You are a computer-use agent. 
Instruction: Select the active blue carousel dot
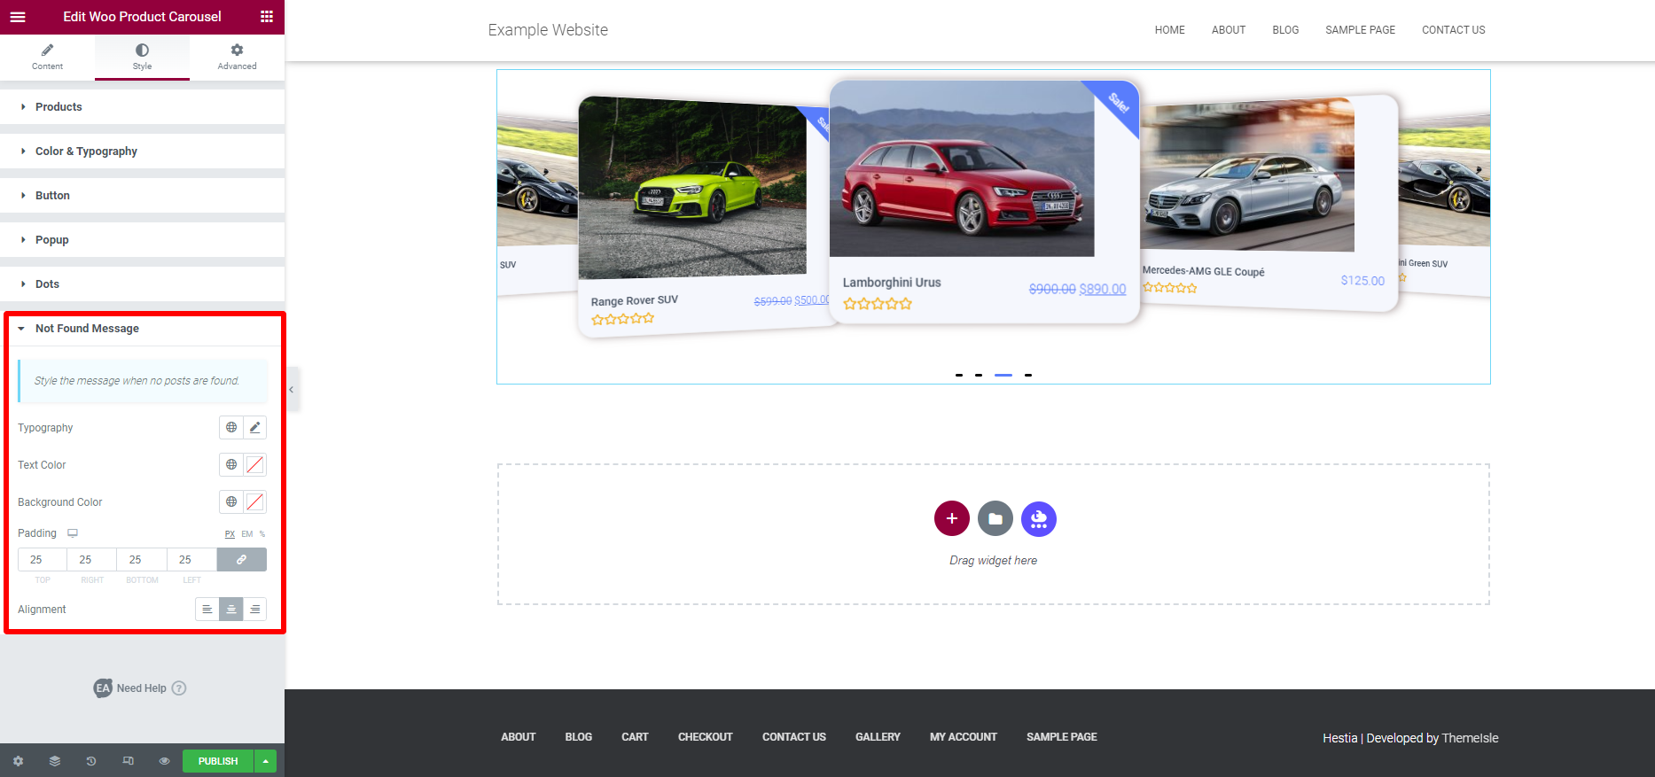(1003, 376)
